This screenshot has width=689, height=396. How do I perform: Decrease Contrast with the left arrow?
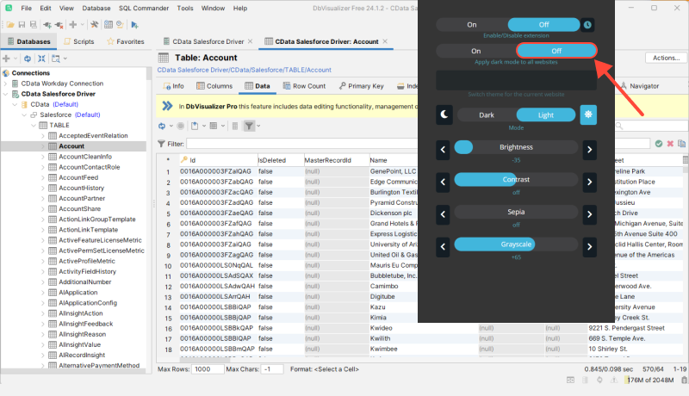click(x=443, y=182)
